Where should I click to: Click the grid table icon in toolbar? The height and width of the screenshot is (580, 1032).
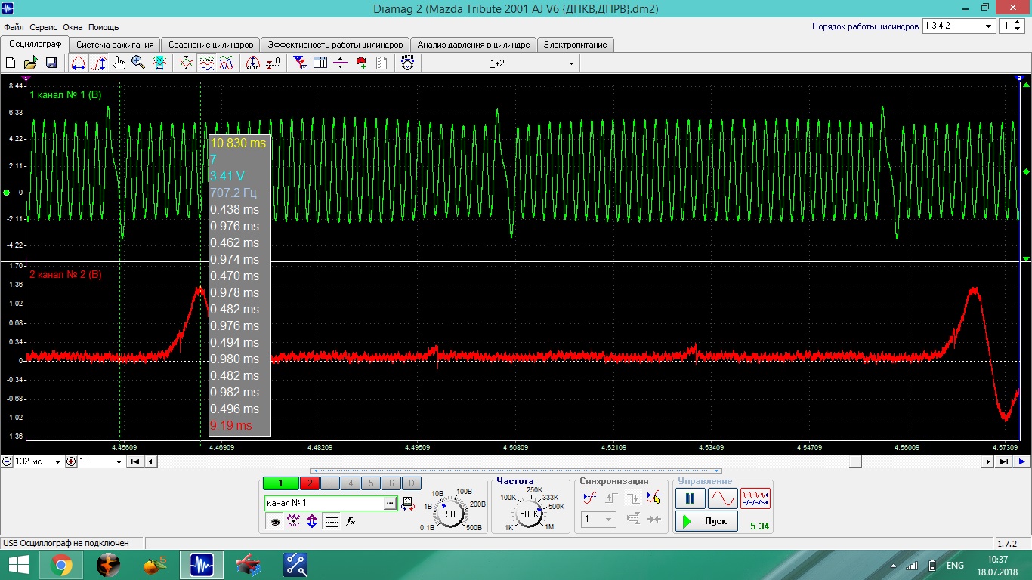(x=320, y=63)
